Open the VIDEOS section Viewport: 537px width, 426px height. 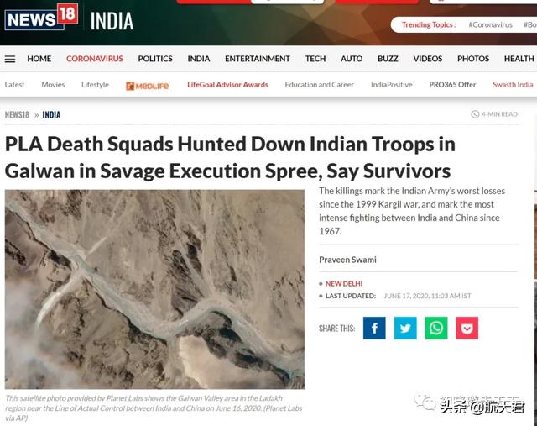click(x=428, y=59)
